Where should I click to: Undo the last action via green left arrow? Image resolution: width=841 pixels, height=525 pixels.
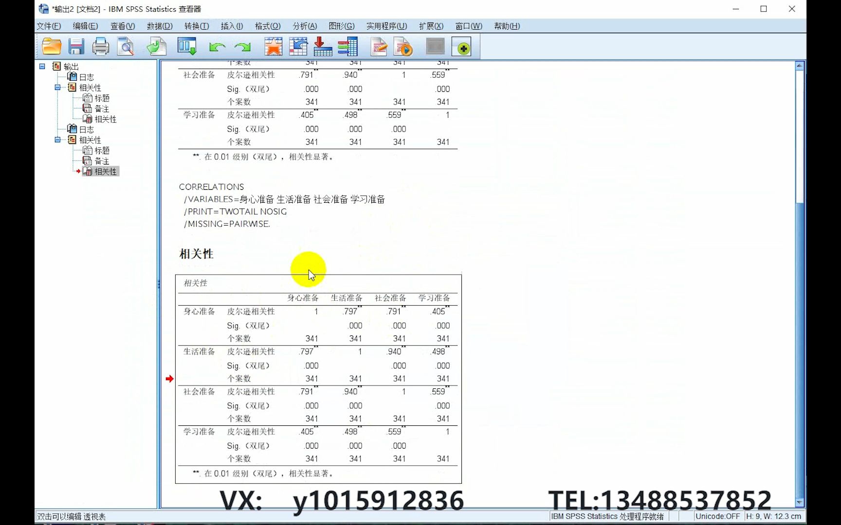[217, 47]
